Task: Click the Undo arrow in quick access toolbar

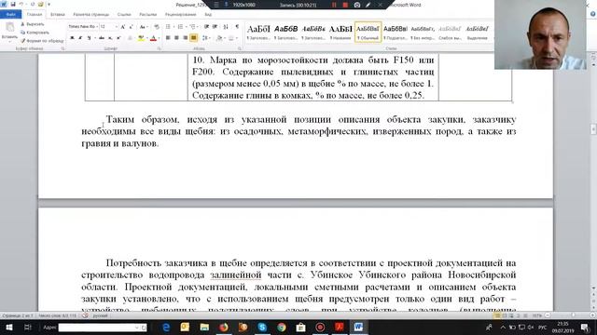Action: pyautogui.click(x=21, y=4)
